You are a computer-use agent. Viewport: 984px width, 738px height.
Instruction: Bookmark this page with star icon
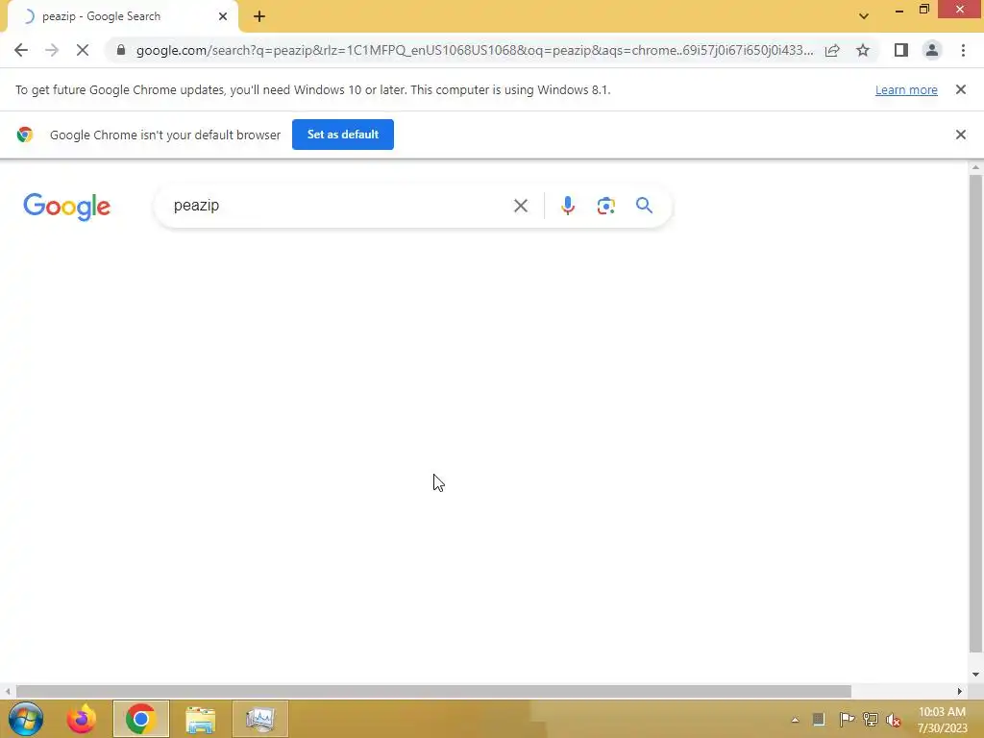point(863,50)
